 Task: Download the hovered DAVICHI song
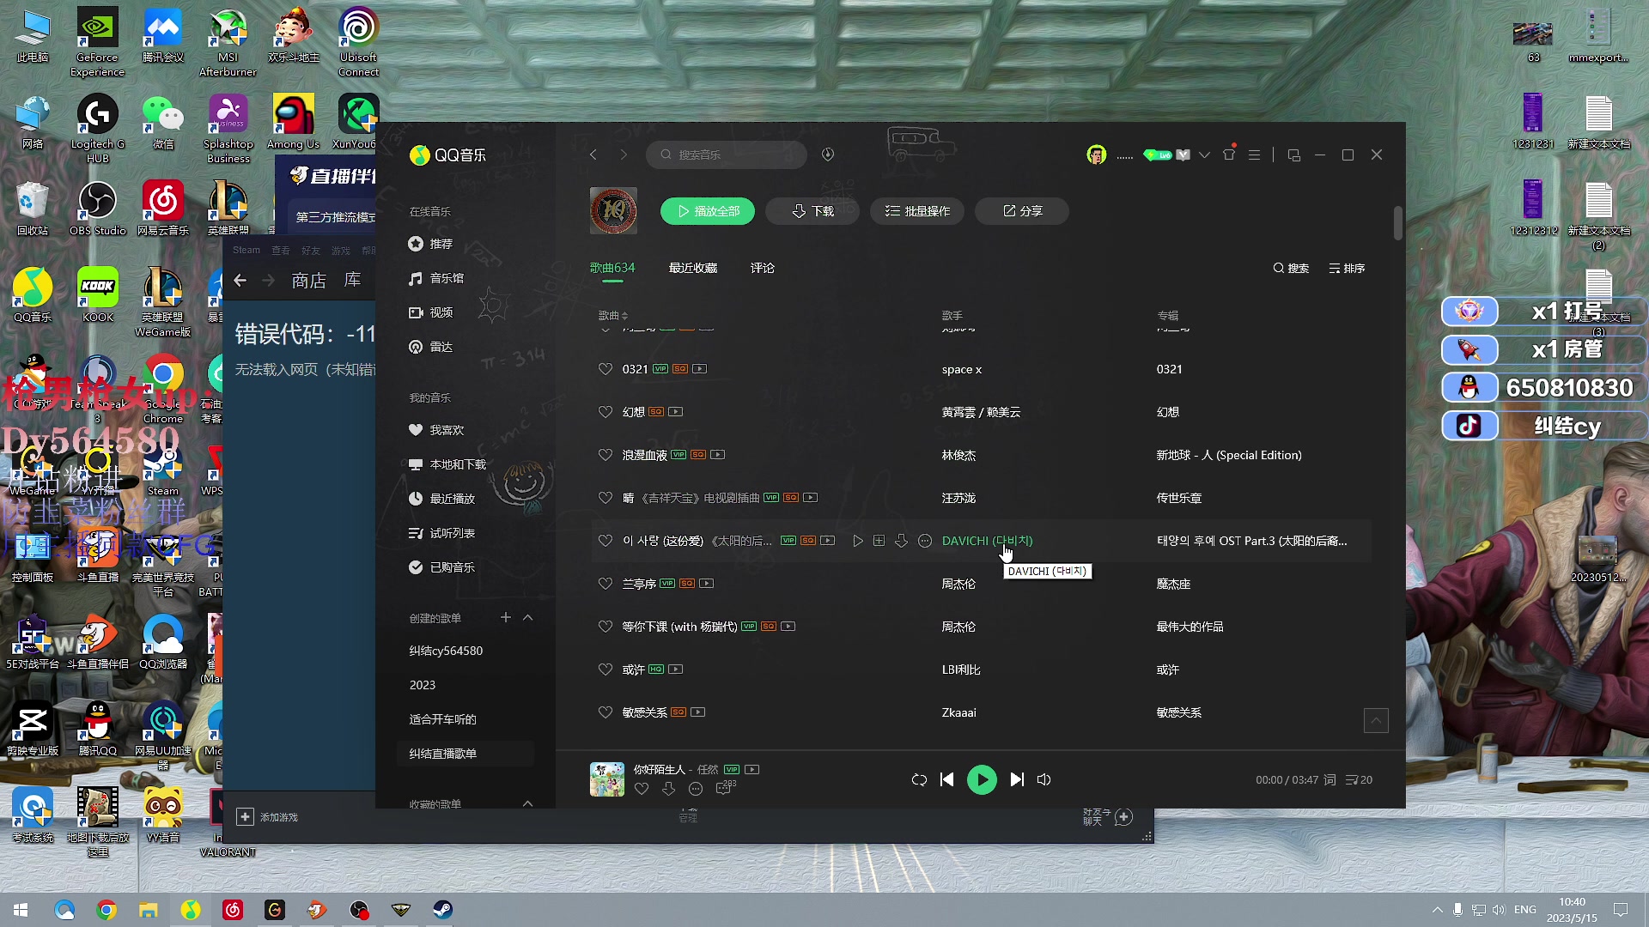pyautogui.click(x=901, y=541)
